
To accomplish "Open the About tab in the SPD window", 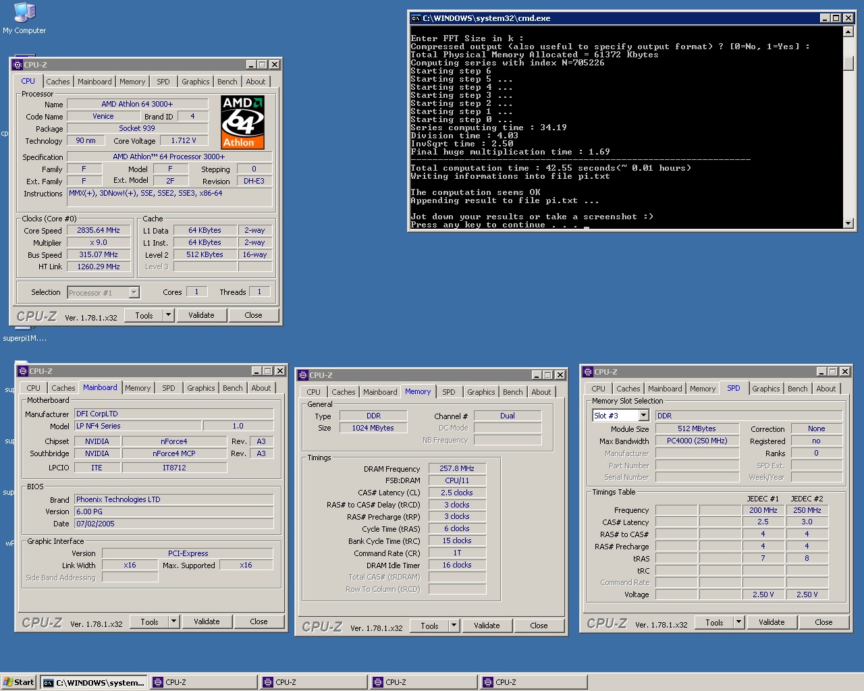I will (826, 389).
